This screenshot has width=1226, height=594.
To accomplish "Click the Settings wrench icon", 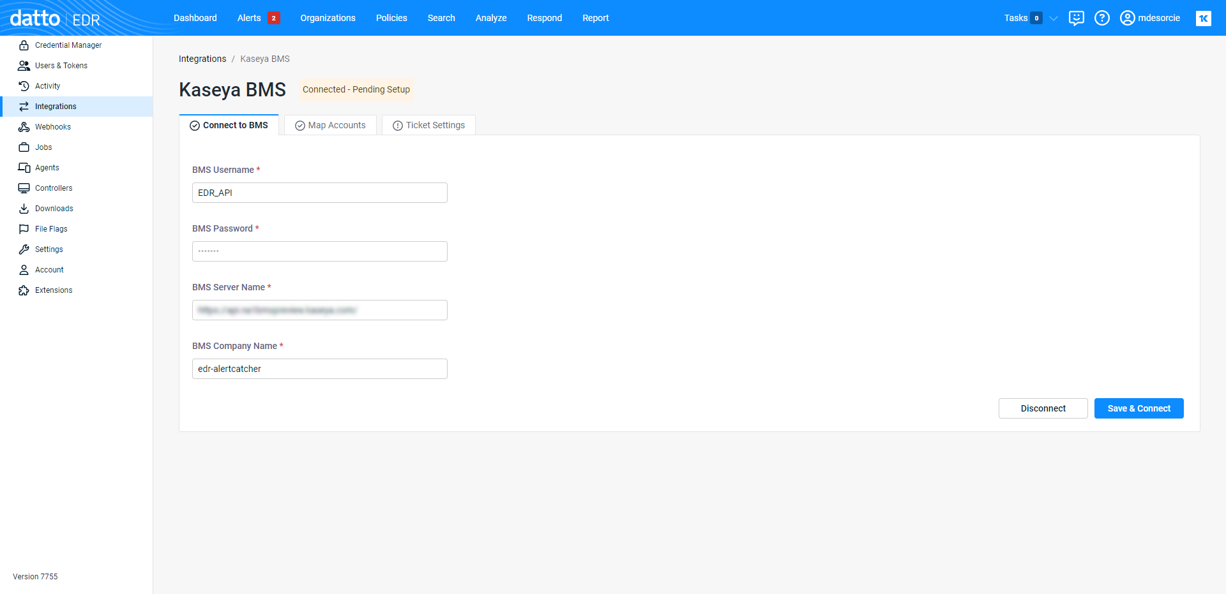I will (24, 249).
